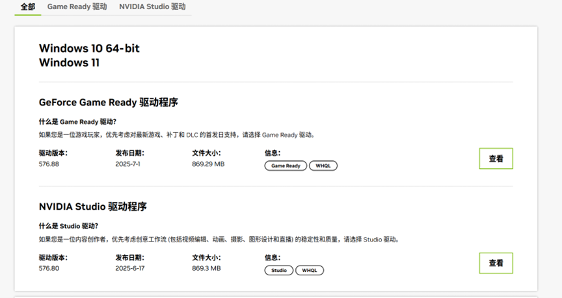The image size is (562, 298).
Task: Click release date 2025-7-1
Action: click(127, 164)
